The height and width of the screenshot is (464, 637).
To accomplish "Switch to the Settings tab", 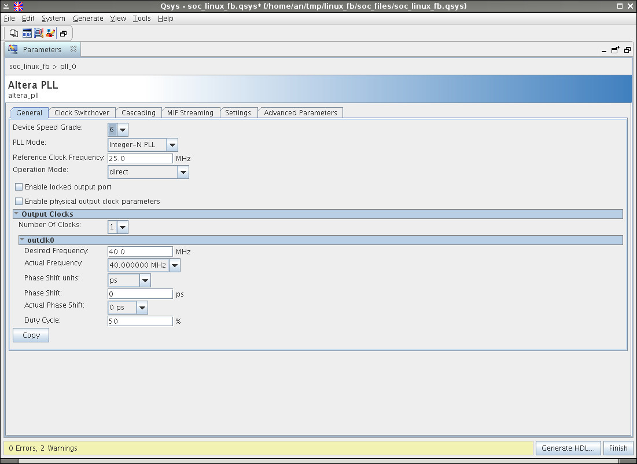I will [238, 112].
